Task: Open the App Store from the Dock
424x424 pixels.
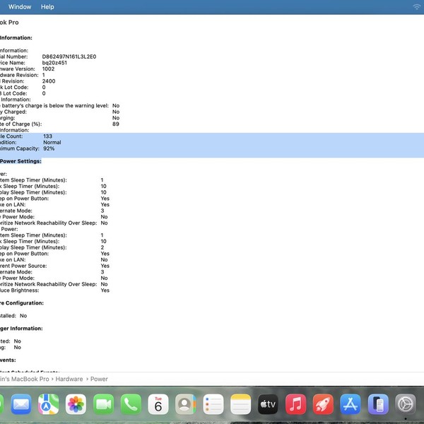Action: [x=351, y=404]
